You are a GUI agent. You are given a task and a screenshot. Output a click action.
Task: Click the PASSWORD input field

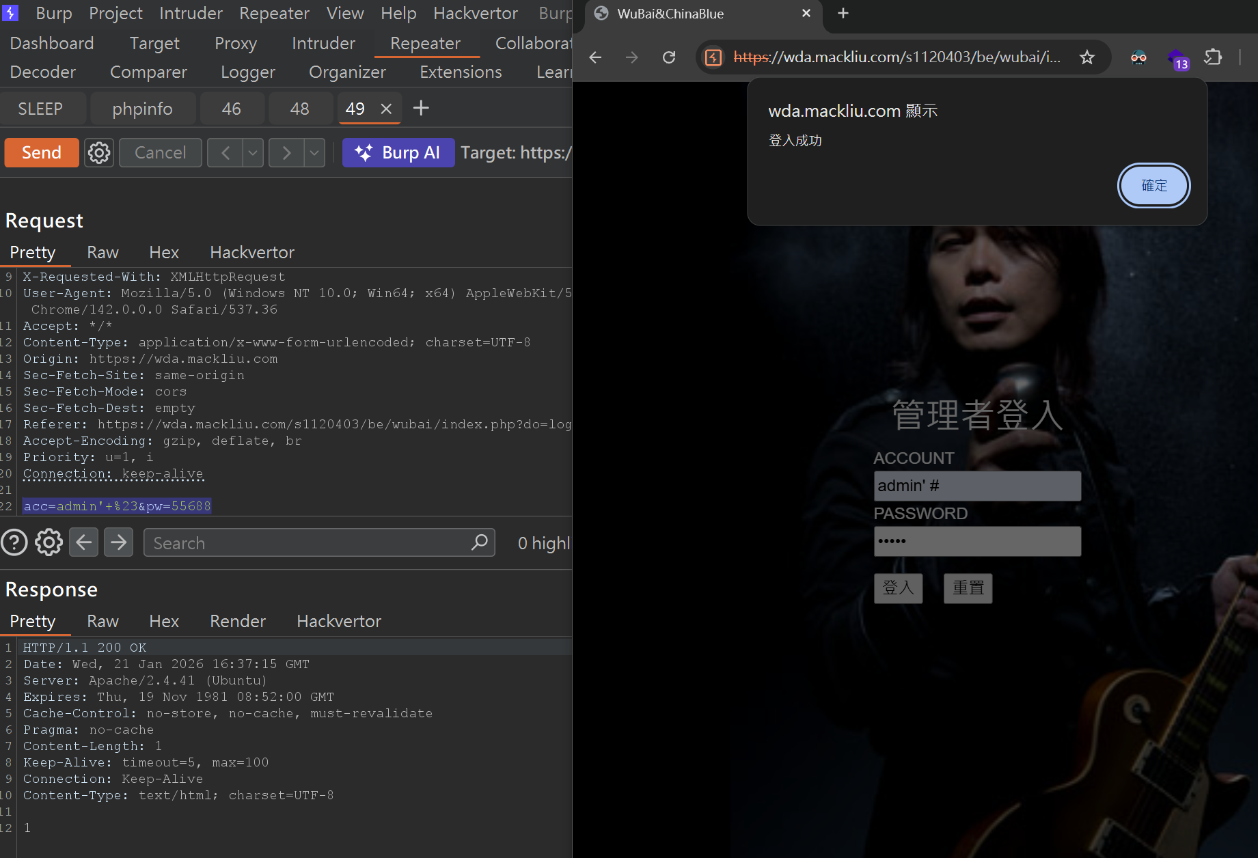pos(977,541)
